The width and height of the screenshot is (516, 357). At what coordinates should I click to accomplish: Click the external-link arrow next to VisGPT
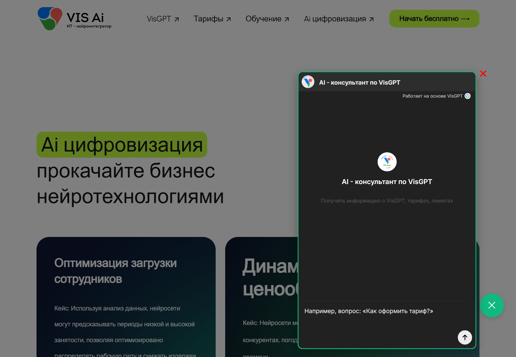[x=177, y=19]
